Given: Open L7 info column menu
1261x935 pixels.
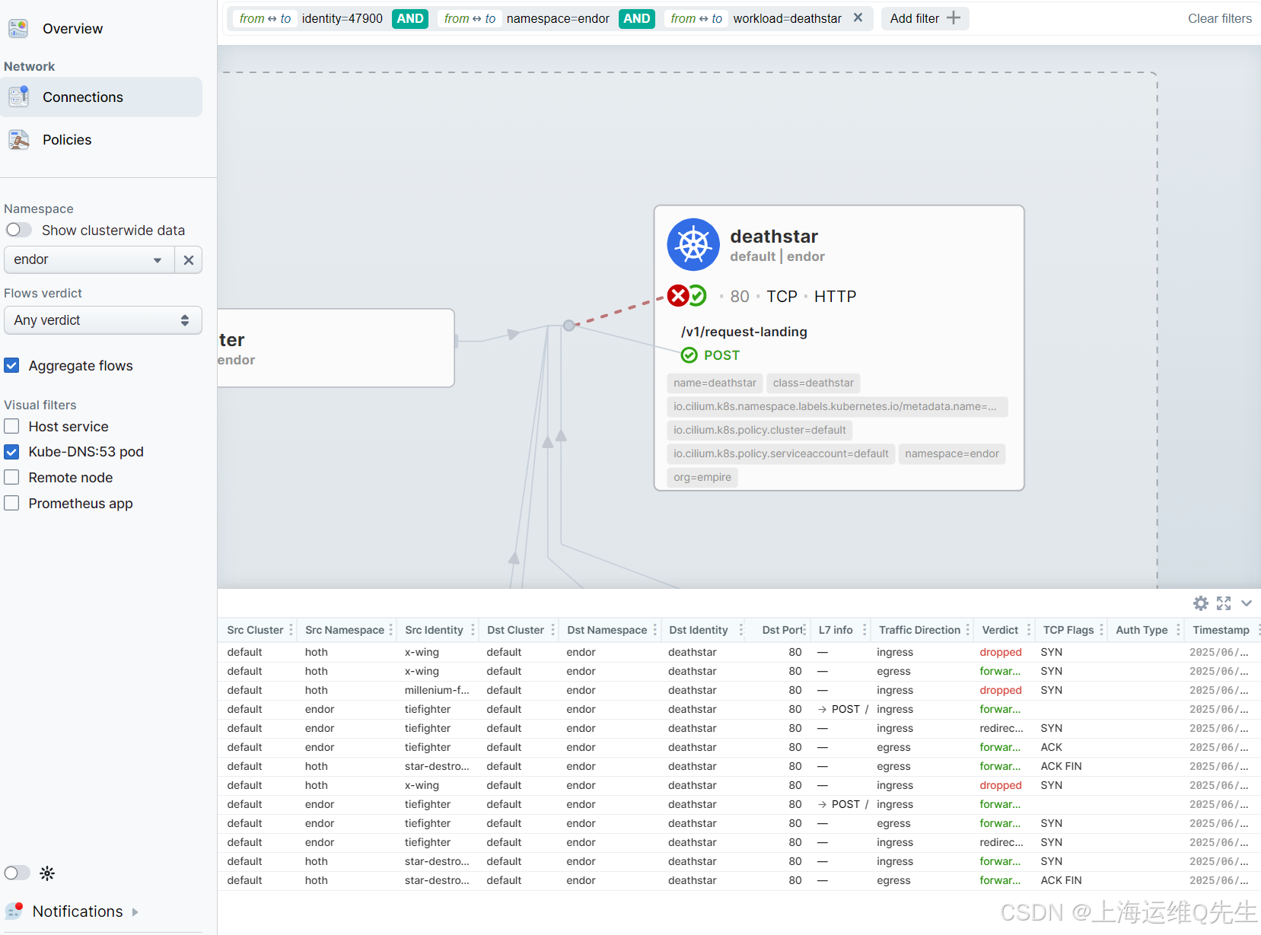Looking at the screenshot, I should [x=865, y=630].
